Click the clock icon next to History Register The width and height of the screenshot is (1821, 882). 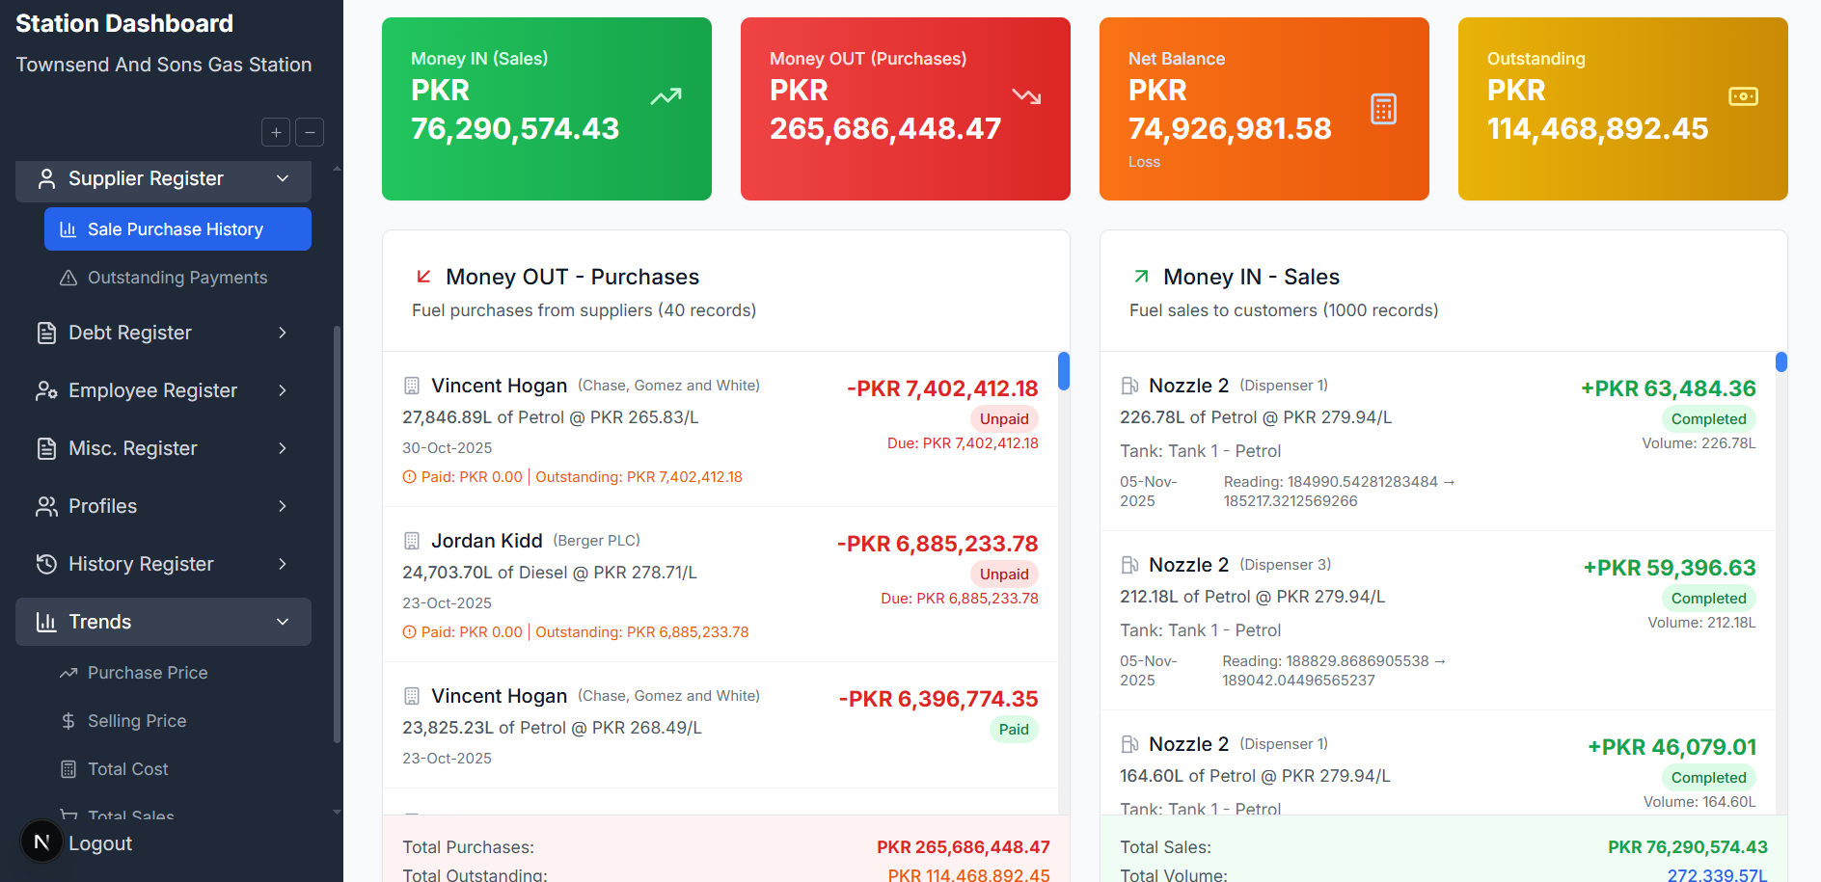[46, 564]
